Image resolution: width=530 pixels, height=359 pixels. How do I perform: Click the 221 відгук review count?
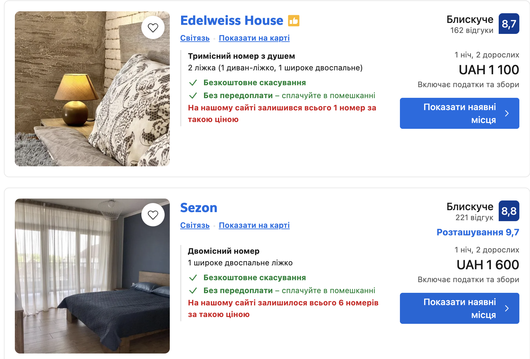click(x=474, y=218)
